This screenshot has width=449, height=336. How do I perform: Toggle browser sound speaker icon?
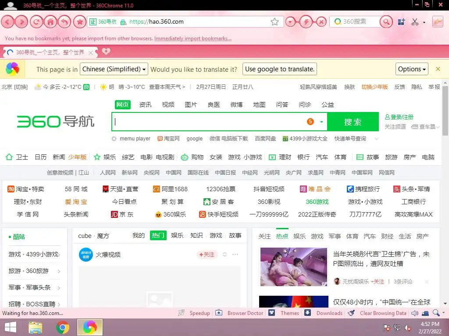coord(414,313)
